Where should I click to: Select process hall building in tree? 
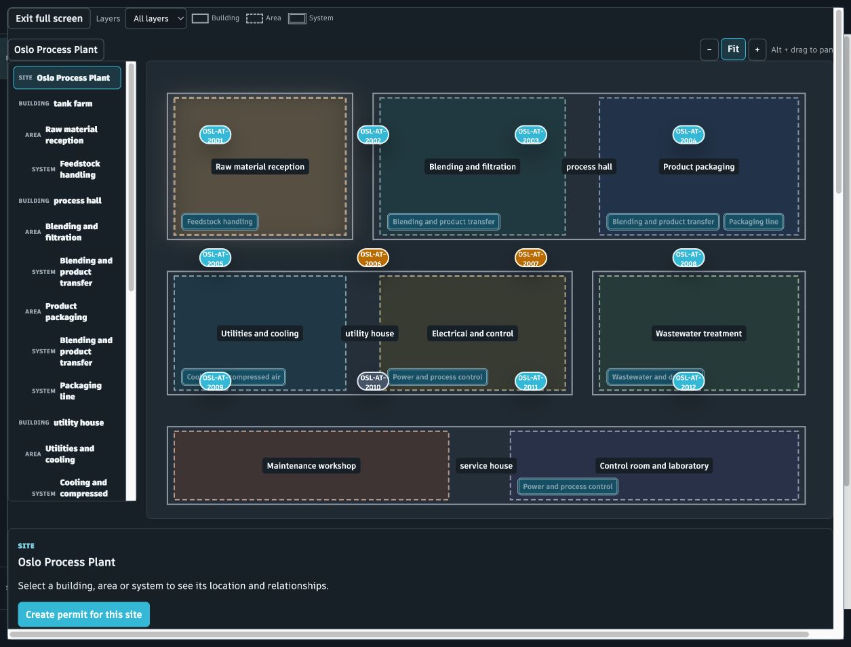pos(67,201)
